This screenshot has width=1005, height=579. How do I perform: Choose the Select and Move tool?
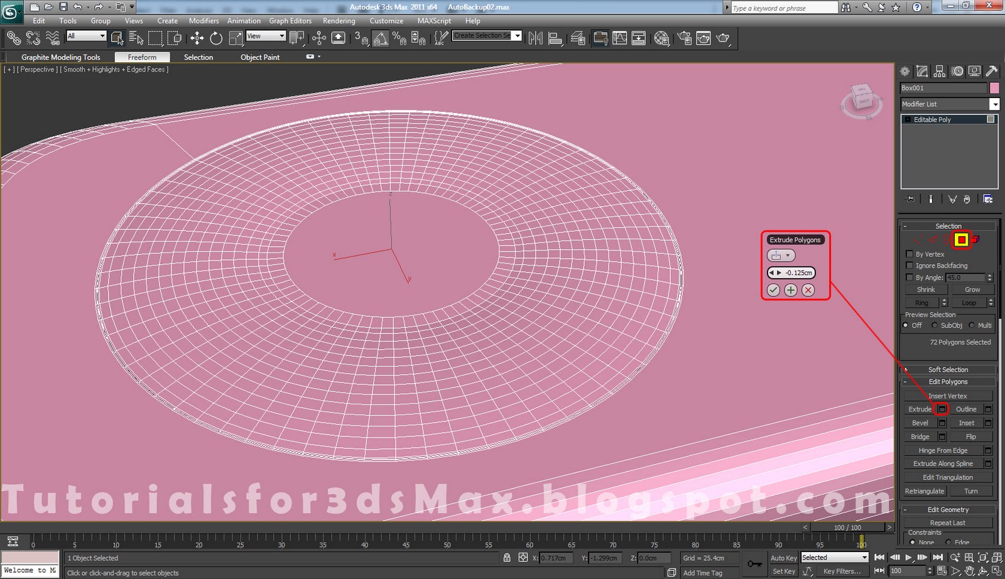(x=197, y=38)
